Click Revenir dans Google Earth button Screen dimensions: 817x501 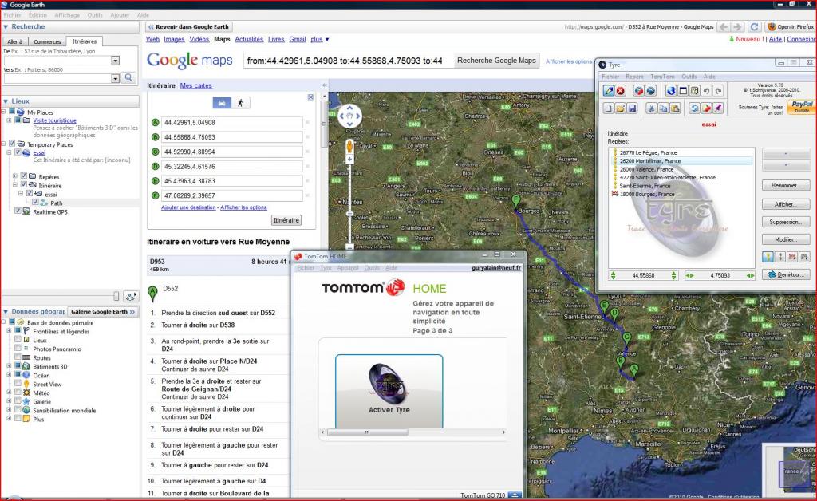click(188, 26)
